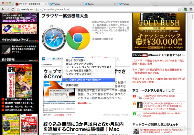Viewport: 194px width, 135px height.
Task: Open the ネット category link
Action: tap(69, 115)
